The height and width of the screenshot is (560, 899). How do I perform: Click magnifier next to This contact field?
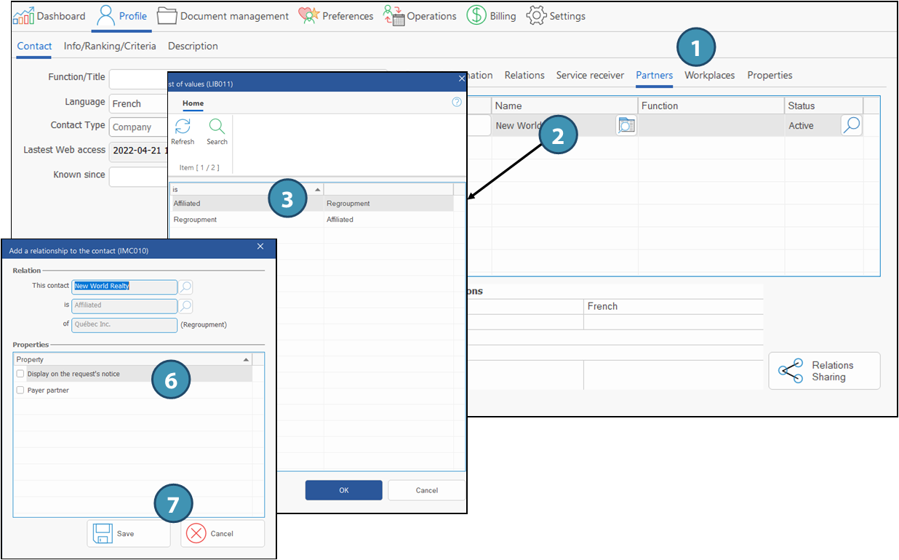pos(186,287)
